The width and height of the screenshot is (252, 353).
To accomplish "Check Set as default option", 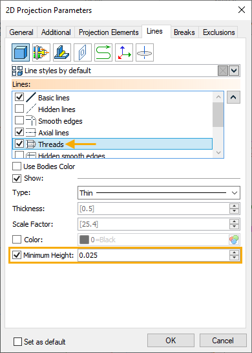I will 17,341.
